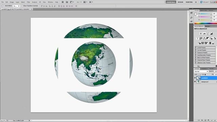Click the Vibrance adjustment icon

point(197,38)
